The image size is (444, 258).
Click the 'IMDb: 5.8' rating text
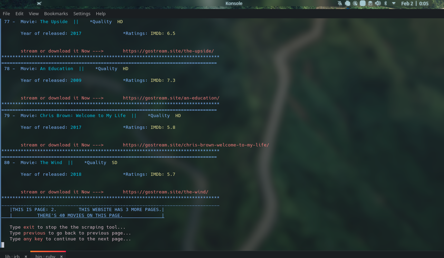(x=163, y=127)
